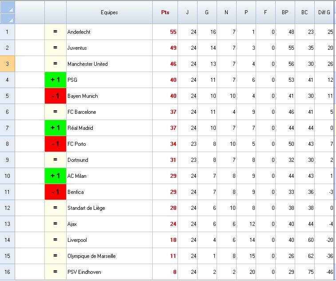Click the BP column header
Viewport: 336px width, 281px height.
point(285,12)
